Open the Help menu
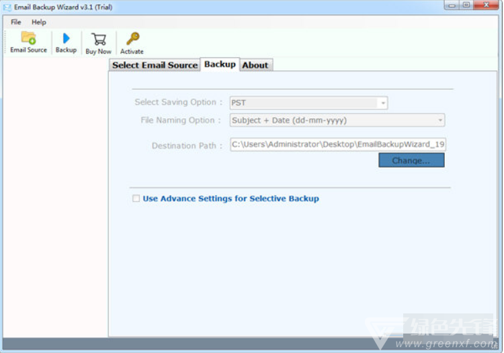 [39, 22]
